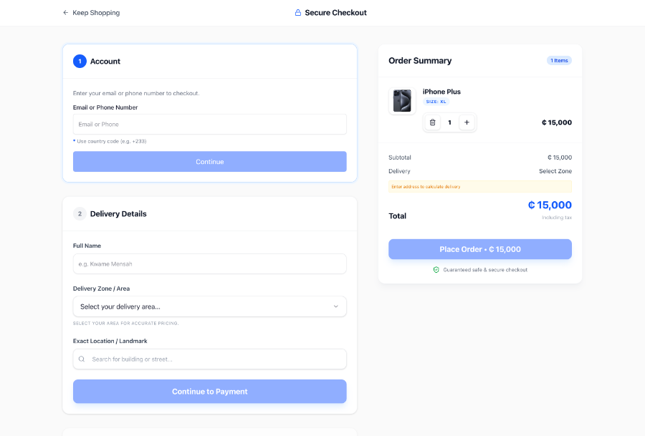645x436 pixels.
Task: Click the step 2 Delivery Details badge
Action: [80, 214]
